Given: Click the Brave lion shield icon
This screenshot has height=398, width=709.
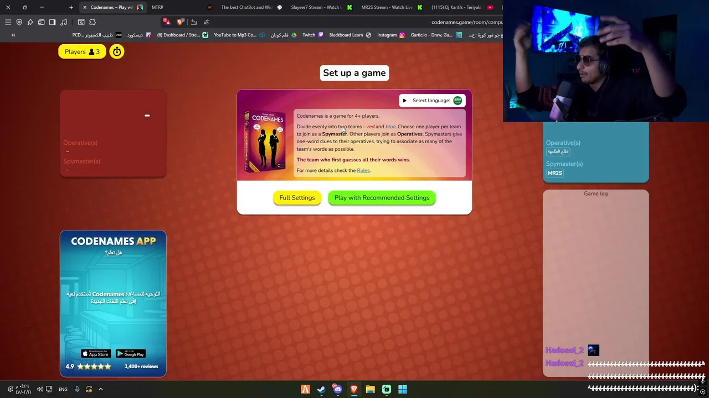Looking at the screenshot, I should pos(181,22).
